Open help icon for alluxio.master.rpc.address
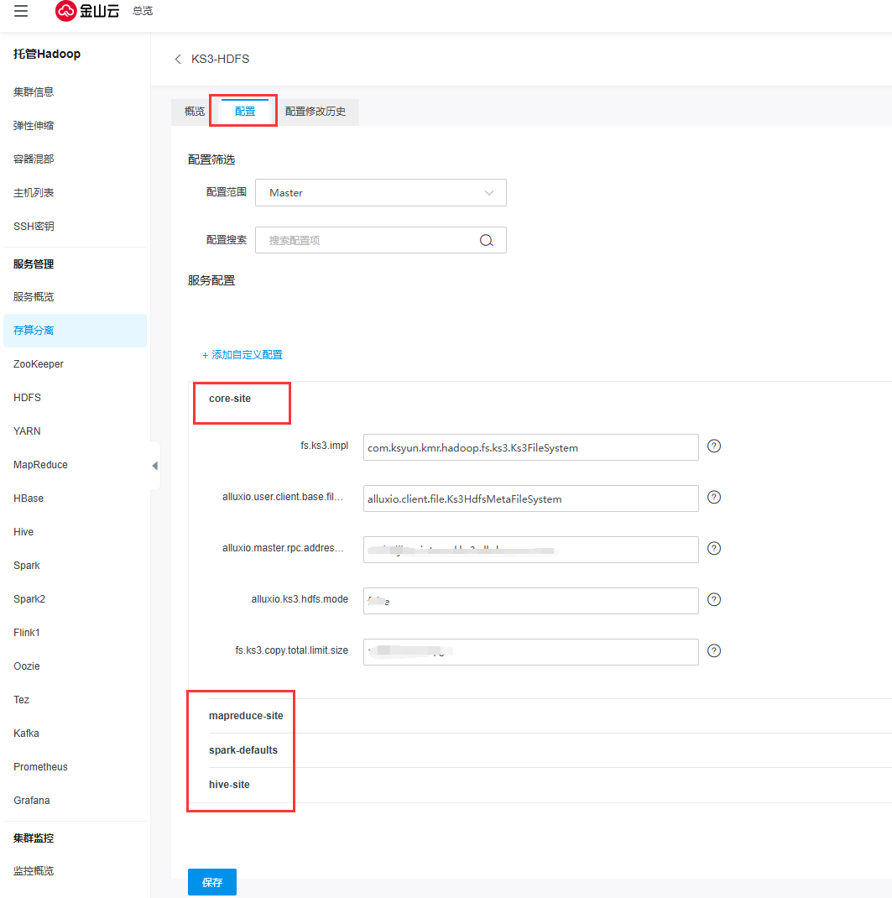This screenshot has width=892, height=898. (714, 549)
